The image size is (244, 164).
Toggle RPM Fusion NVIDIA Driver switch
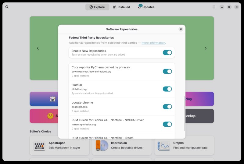click(x=167, y=124)
